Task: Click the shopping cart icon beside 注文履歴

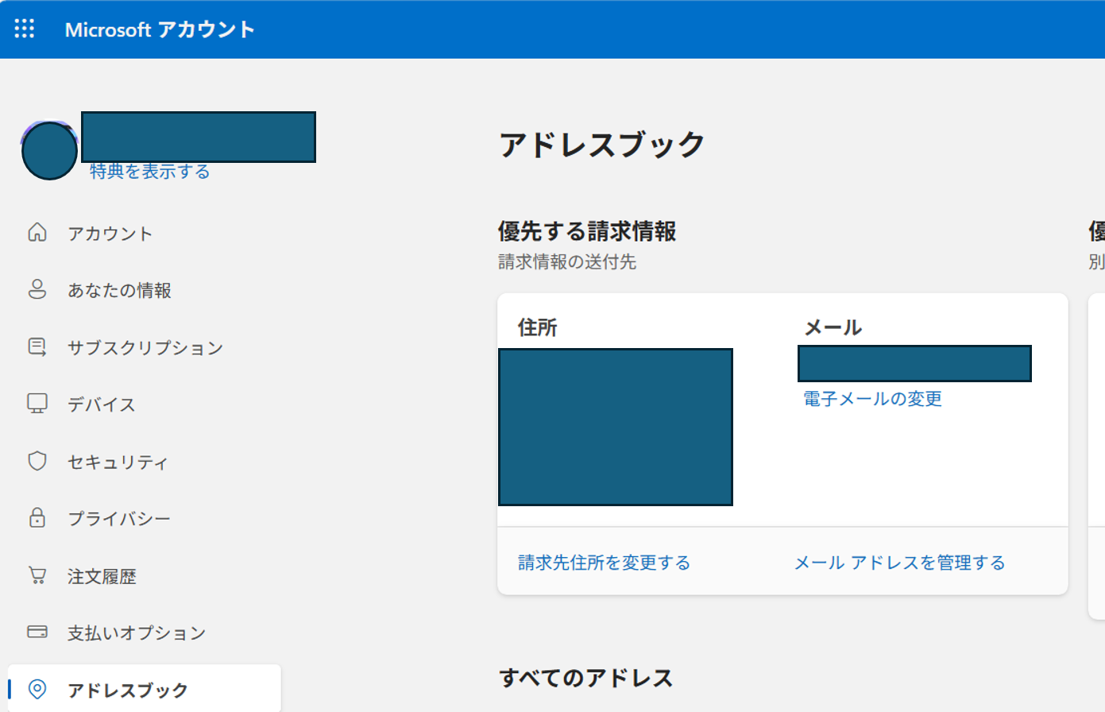Action: (x=37, y=575)
